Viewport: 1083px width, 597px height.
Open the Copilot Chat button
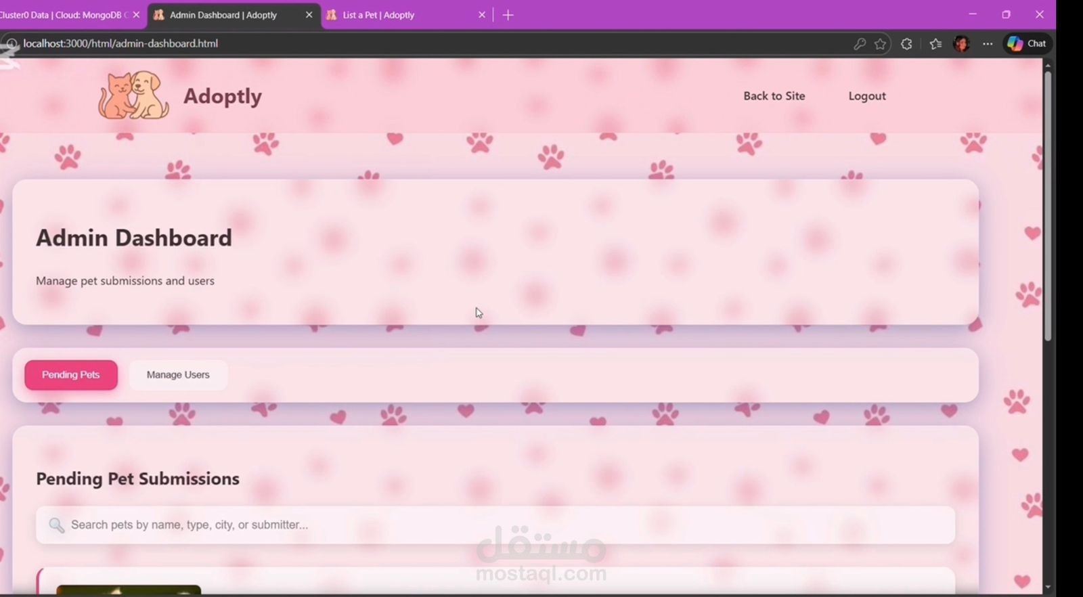click(1027, 43)
